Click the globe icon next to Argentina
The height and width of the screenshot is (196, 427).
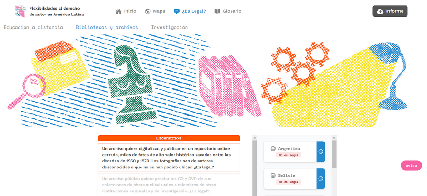273,149
